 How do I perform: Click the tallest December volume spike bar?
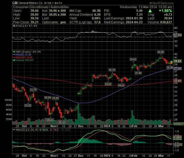click(78, 114)
